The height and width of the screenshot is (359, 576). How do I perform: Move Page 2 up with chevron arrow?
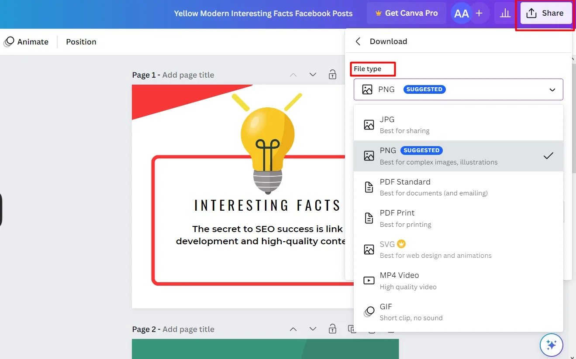pos(293,329)
